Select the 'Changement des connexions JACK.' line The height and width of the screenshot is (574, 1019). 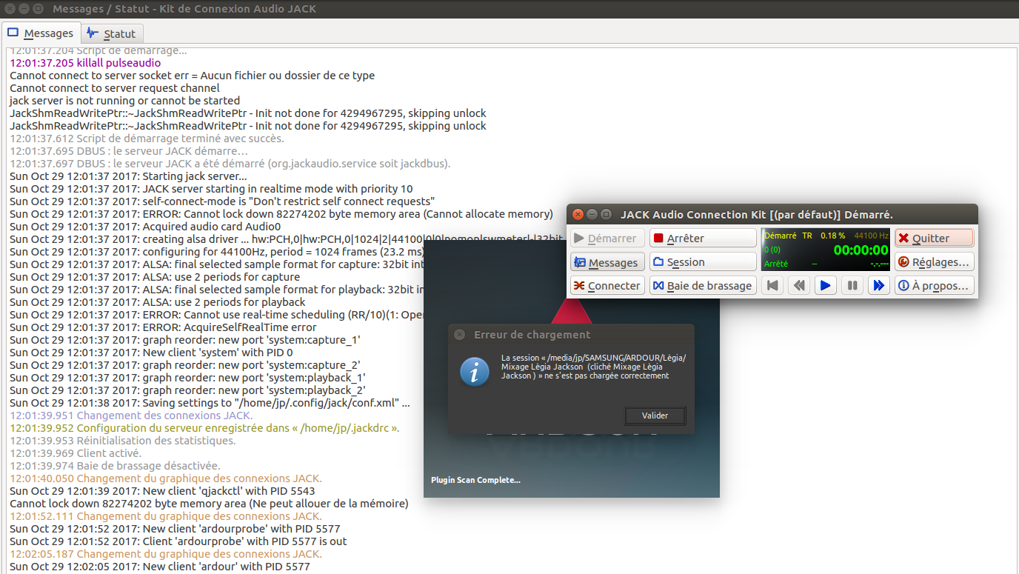pyautogui.click(x=131, y=416)
